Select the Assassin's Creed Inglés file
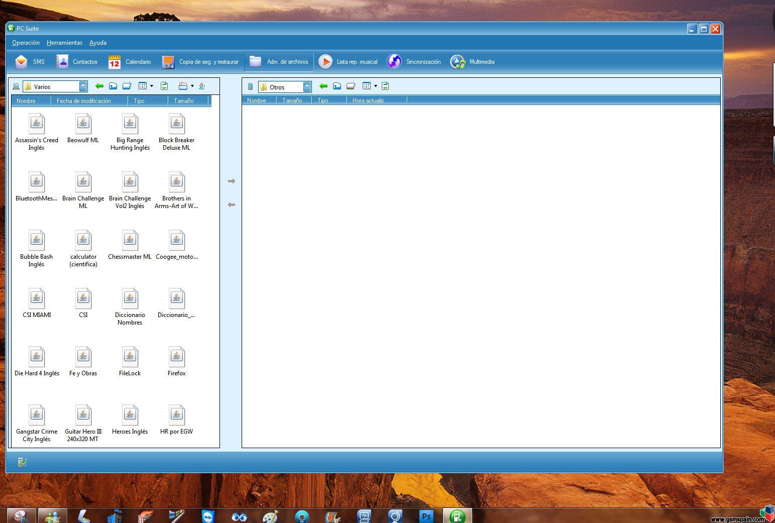 tap(37, 133)
